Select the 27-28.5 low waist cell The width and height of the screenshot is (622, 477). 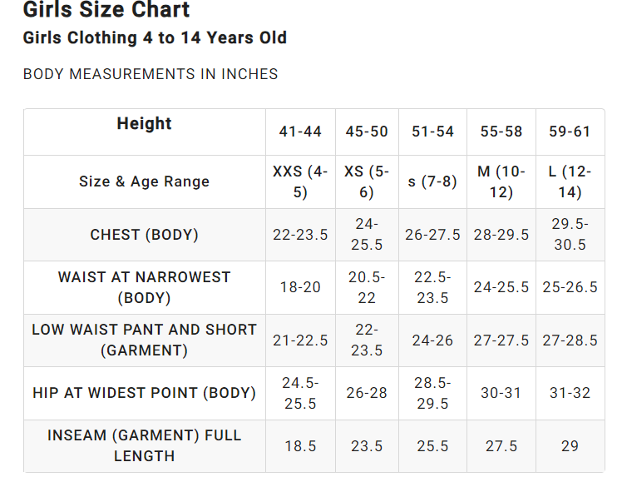coord(570,340)
